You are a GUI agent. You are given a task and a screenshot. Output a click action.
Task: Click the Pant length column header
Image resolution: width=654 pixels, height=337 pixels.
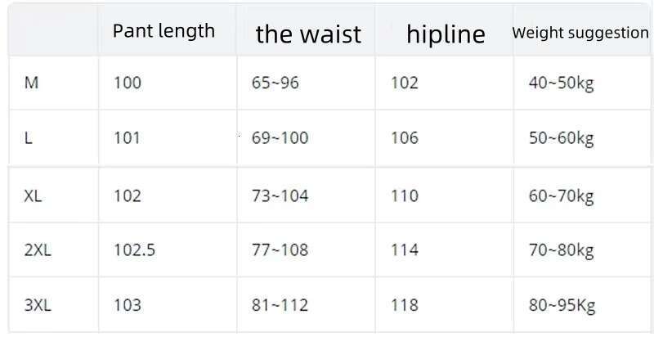pyautogui.click(x=163, y=31)
